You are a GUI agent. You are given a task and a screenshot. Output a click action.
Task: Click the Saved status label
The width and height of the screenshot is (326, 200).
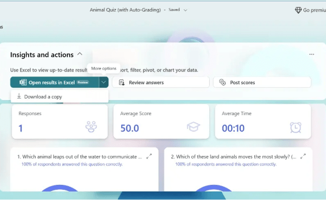coord(174,9)
